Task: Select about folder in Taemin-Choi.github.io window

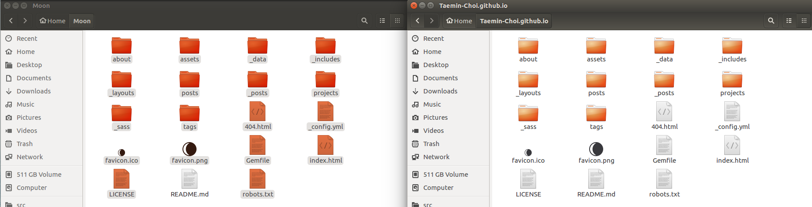Action: pos(528,50)
